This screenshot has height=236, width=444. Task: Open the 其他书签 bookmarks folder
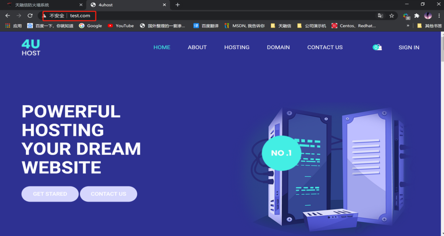tap(429, 26)
